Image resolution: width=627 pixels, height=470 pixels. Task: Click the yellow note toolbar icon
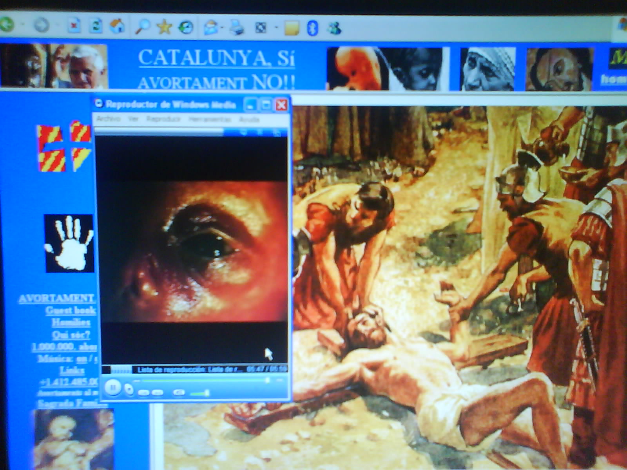point(292,28)
